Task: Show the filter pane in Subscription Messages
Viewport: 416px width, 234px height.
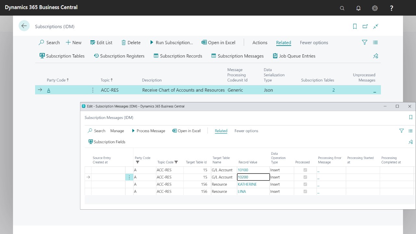Action: (401, 131)
